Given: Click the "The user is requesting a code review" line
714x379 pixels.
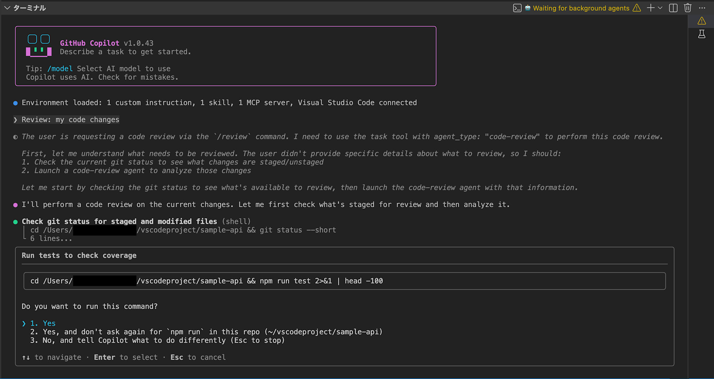Looking at the screenshot, I should click(x=342, y=137).
